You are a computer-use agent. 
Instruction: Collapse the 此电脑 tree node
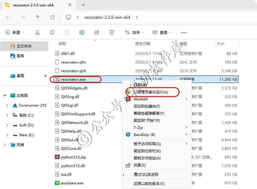[5, 95]
